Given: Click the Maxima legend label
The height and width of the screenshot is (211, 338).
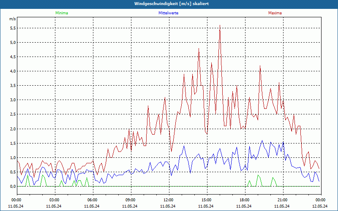Looking at the screenshot, I should point(275,13).
